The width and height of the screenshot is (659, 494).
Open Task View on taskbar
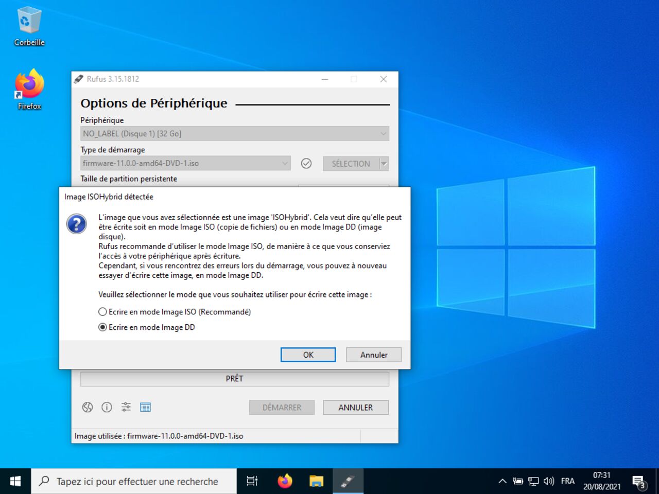pyautogui.click(x=252, y=481)
